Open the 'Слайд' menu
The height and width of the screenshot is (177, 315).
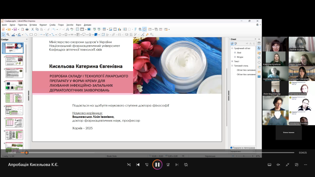[x=52, y=25]
